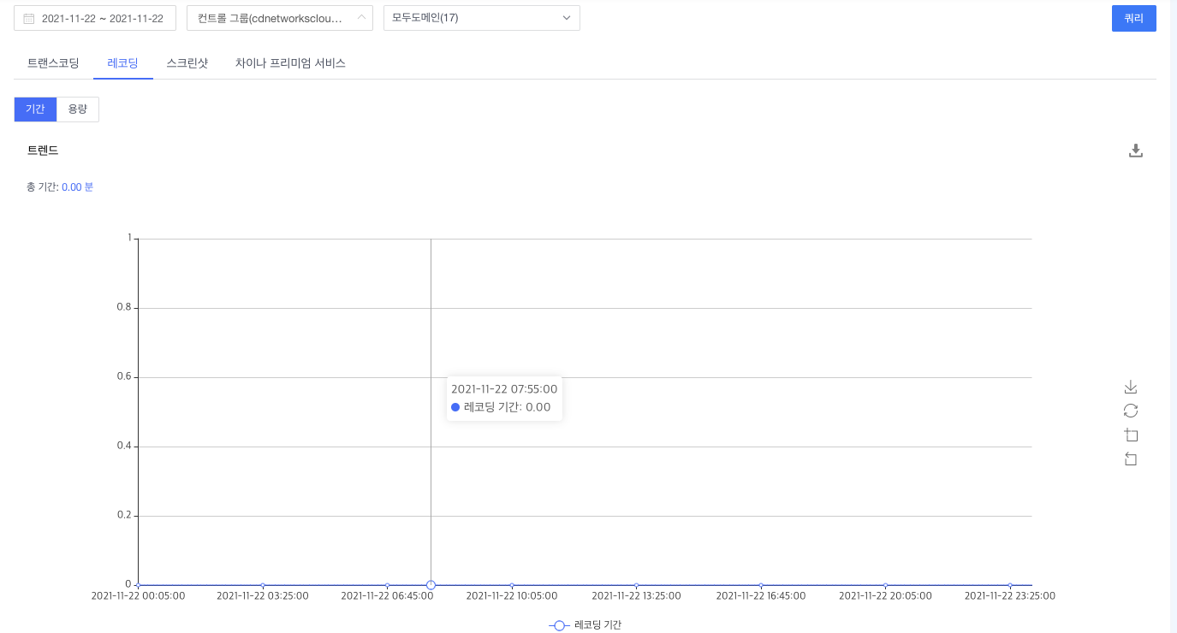Click the highlighted data point at 07:55:00
Image resolution: width=1177 pixels, height=633 pixels.
tap(431, 585)
